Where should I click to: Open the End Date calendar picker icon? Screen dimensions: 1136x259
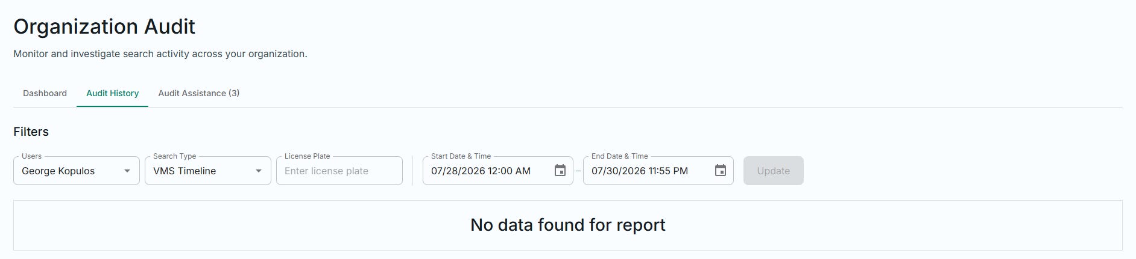(721, 171)
